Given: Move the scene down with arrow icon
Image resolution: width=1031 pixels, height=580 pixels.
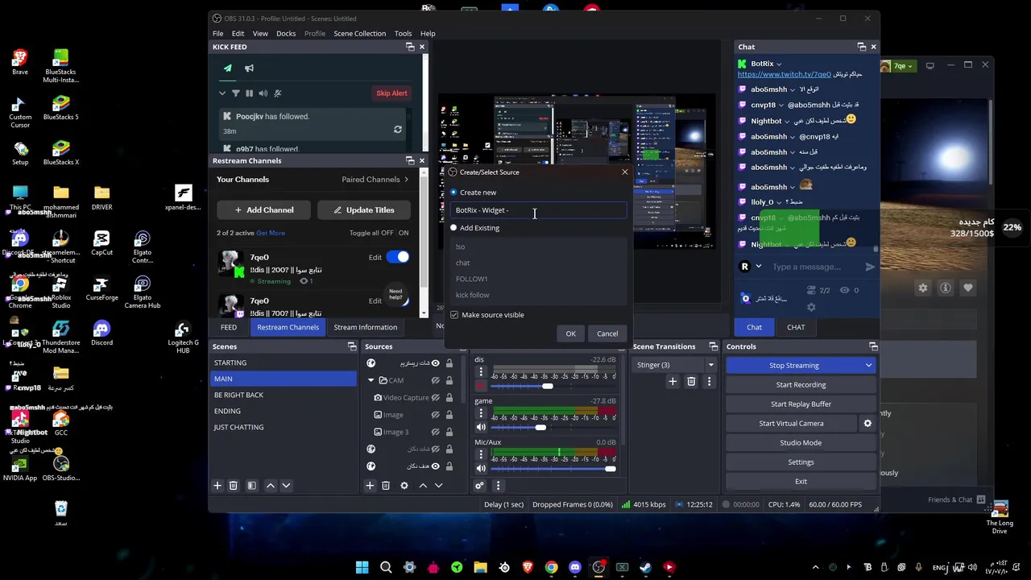Looking at the screenshot, I should (286, 486).
